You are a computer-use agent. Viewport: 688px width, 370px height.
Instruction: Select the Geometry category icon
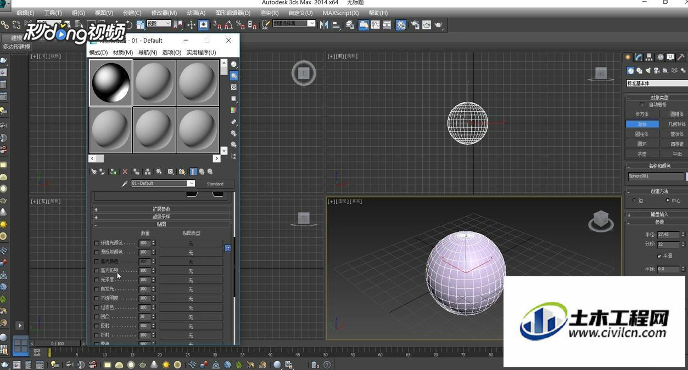pos(630,71)
